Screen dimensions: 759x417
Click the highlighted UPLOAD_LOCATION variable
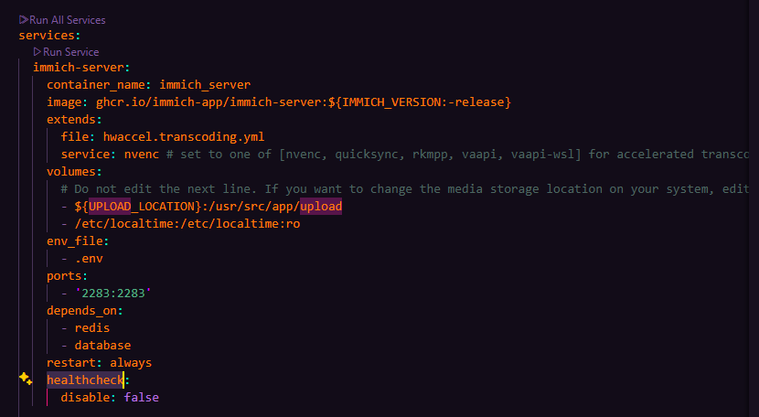coord(142,207)
